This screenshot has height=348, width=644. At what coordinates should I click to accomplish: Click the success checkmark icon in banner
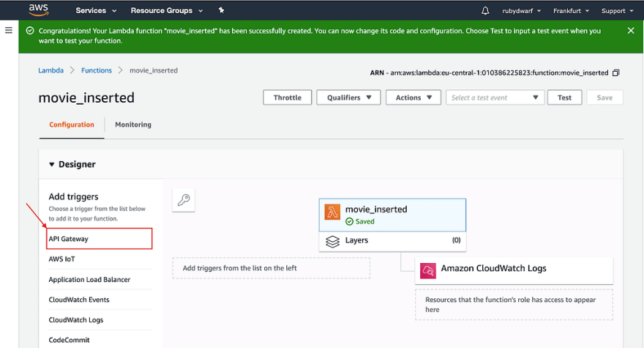[30, 31]
